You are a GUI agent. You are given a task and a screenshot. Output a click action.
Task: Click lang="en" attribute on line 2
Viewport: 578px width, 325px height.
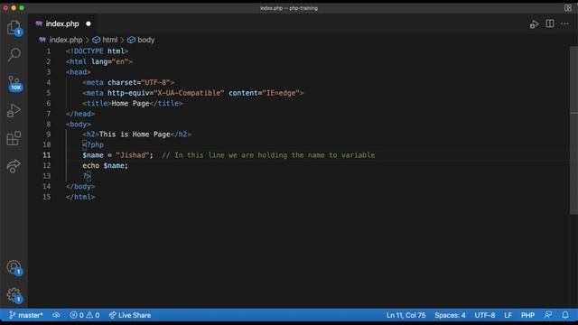[x=110, y=61]
